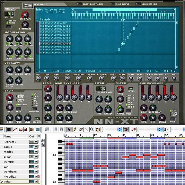Select the Eraser tool
The width and height of the screenshot is (185, 185).
pyautogui.click(x=81, y=130)
